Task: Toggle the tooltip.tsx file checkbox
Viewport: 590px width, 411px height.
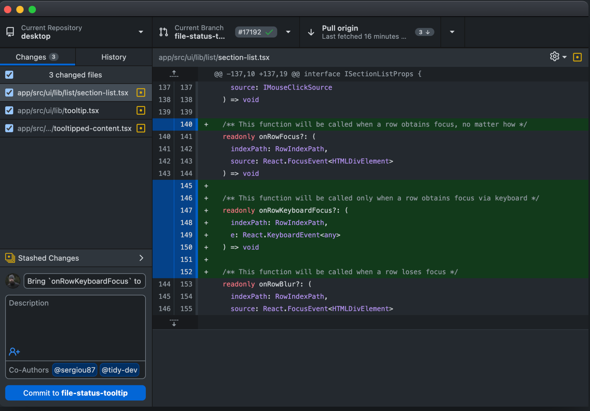Action: click(x=9, y=111)
